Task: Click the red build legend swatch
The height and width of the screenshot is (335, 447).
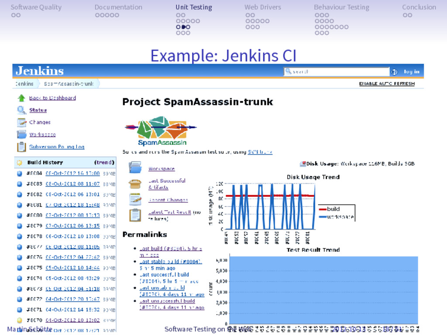Action: click(323, 209)
